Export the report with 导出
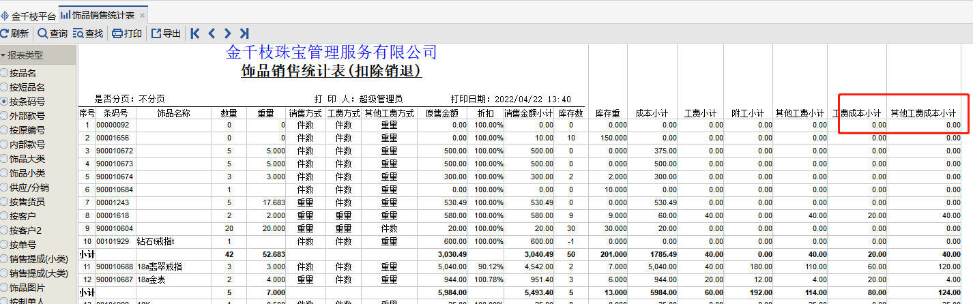 click(166, 33)
